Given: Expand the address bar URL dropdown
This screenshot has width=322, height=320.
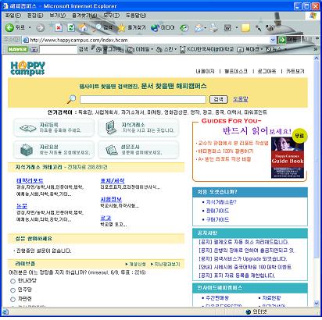Looking at the screenshot, I should 273,40.
